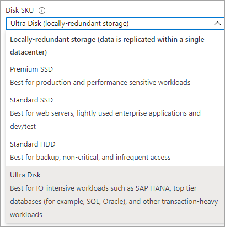Click the Ultra Disk SAP HANA description

[x=114, y=202]
